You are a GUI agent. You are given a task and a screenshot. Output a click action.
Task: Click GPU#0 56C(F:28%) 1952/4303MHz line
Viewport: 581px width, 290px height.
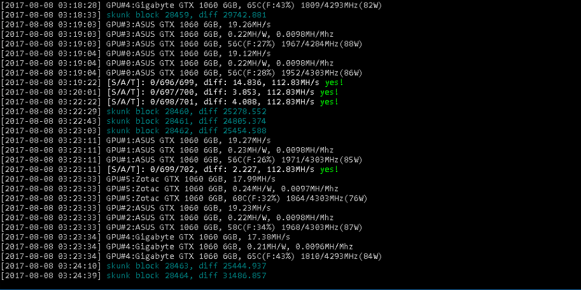pyautogui.click(x=182, y=73)
